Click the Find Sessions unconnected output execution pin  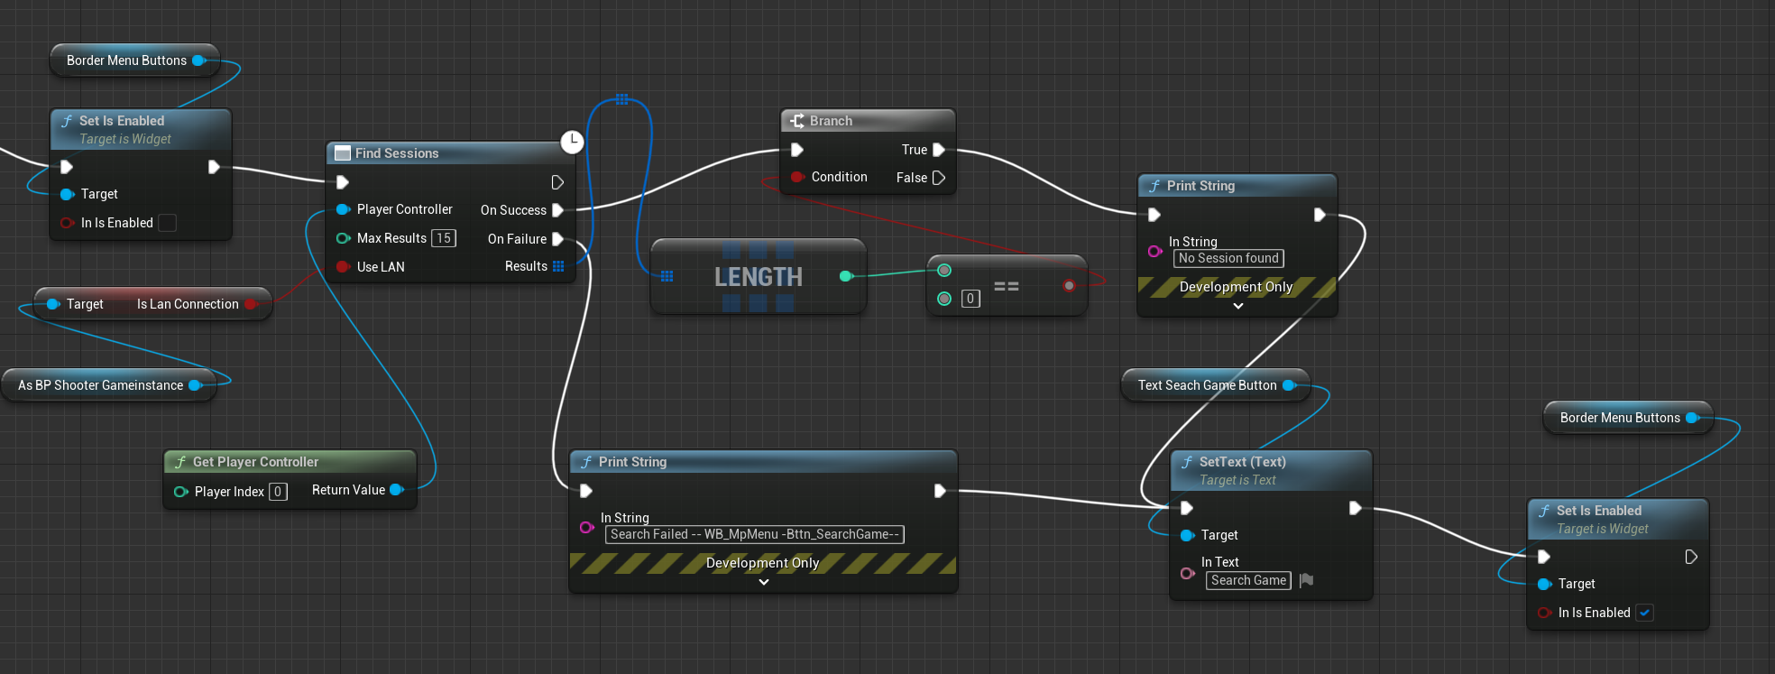(x=557, y=182)
